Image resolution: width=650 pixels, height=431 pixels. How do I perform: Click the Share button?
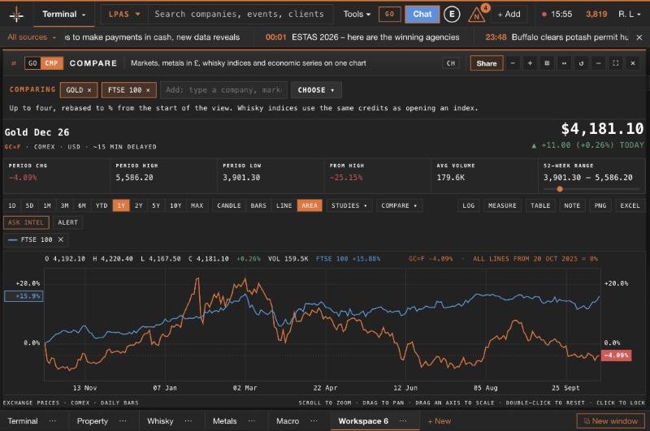[x=486, y=63]
